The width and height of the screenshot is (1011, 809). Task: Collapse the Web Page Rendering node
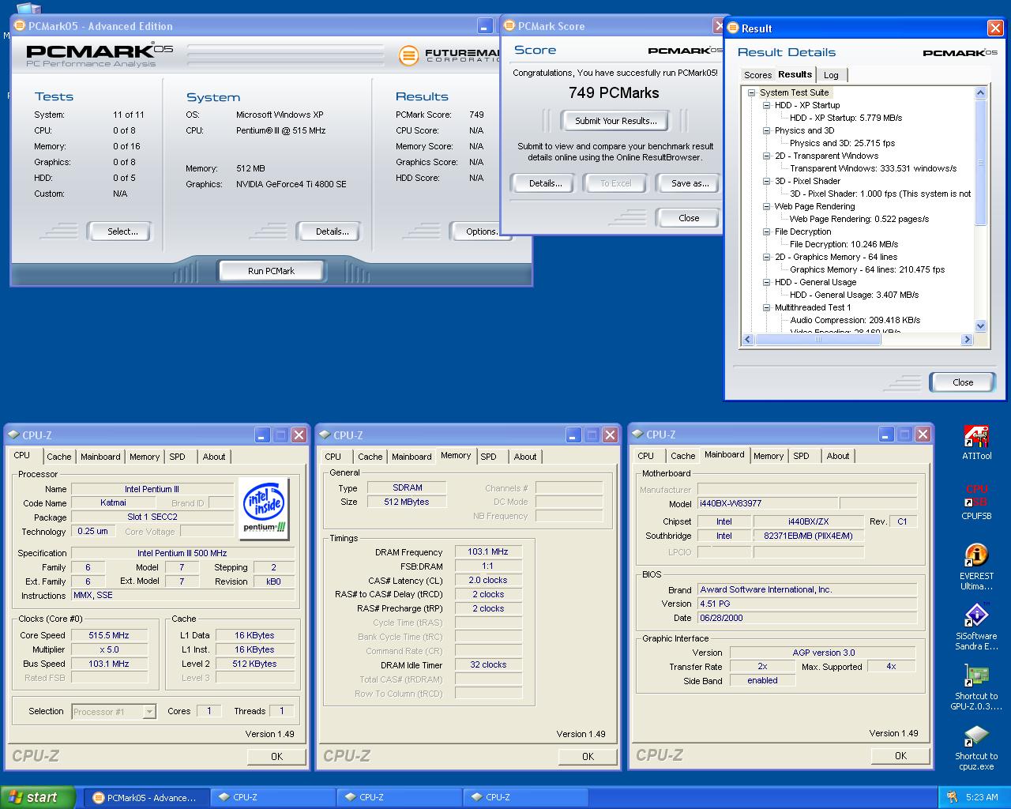(x=766, y=206)
